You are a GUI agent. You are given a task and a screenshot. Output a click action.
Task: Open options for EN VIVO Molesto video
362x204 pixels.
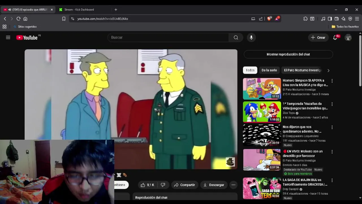(x=332, y=152)
